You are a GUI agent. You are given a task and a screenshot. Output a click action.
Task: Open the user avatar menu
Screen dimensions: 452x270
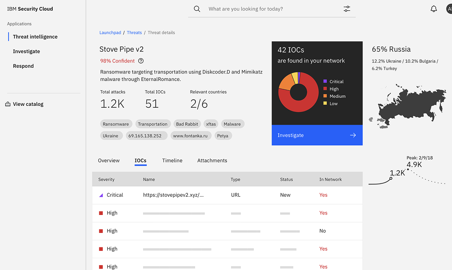[x=449, y=9]
